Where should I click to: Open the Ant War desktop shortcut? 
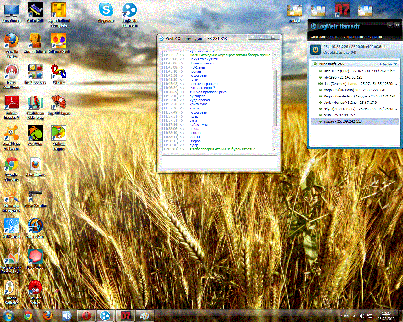coord(35,136)
